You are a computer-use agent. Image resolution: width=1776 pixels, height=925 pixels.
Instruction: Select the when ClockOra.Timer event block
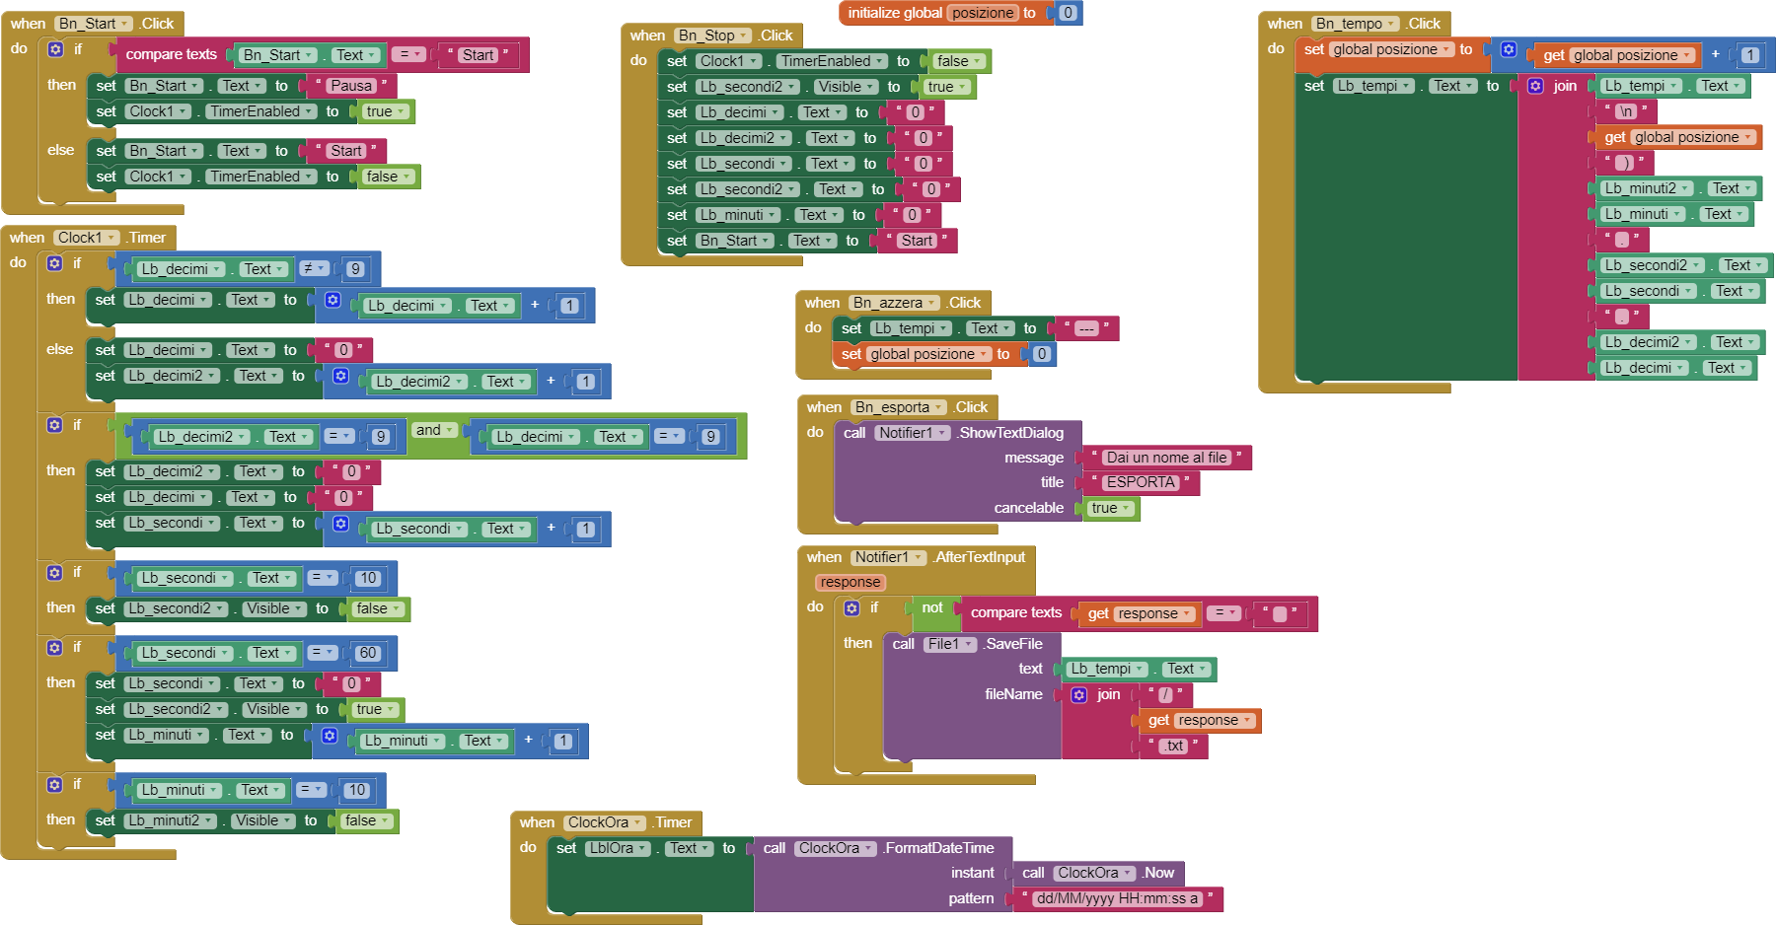point(537,823)
